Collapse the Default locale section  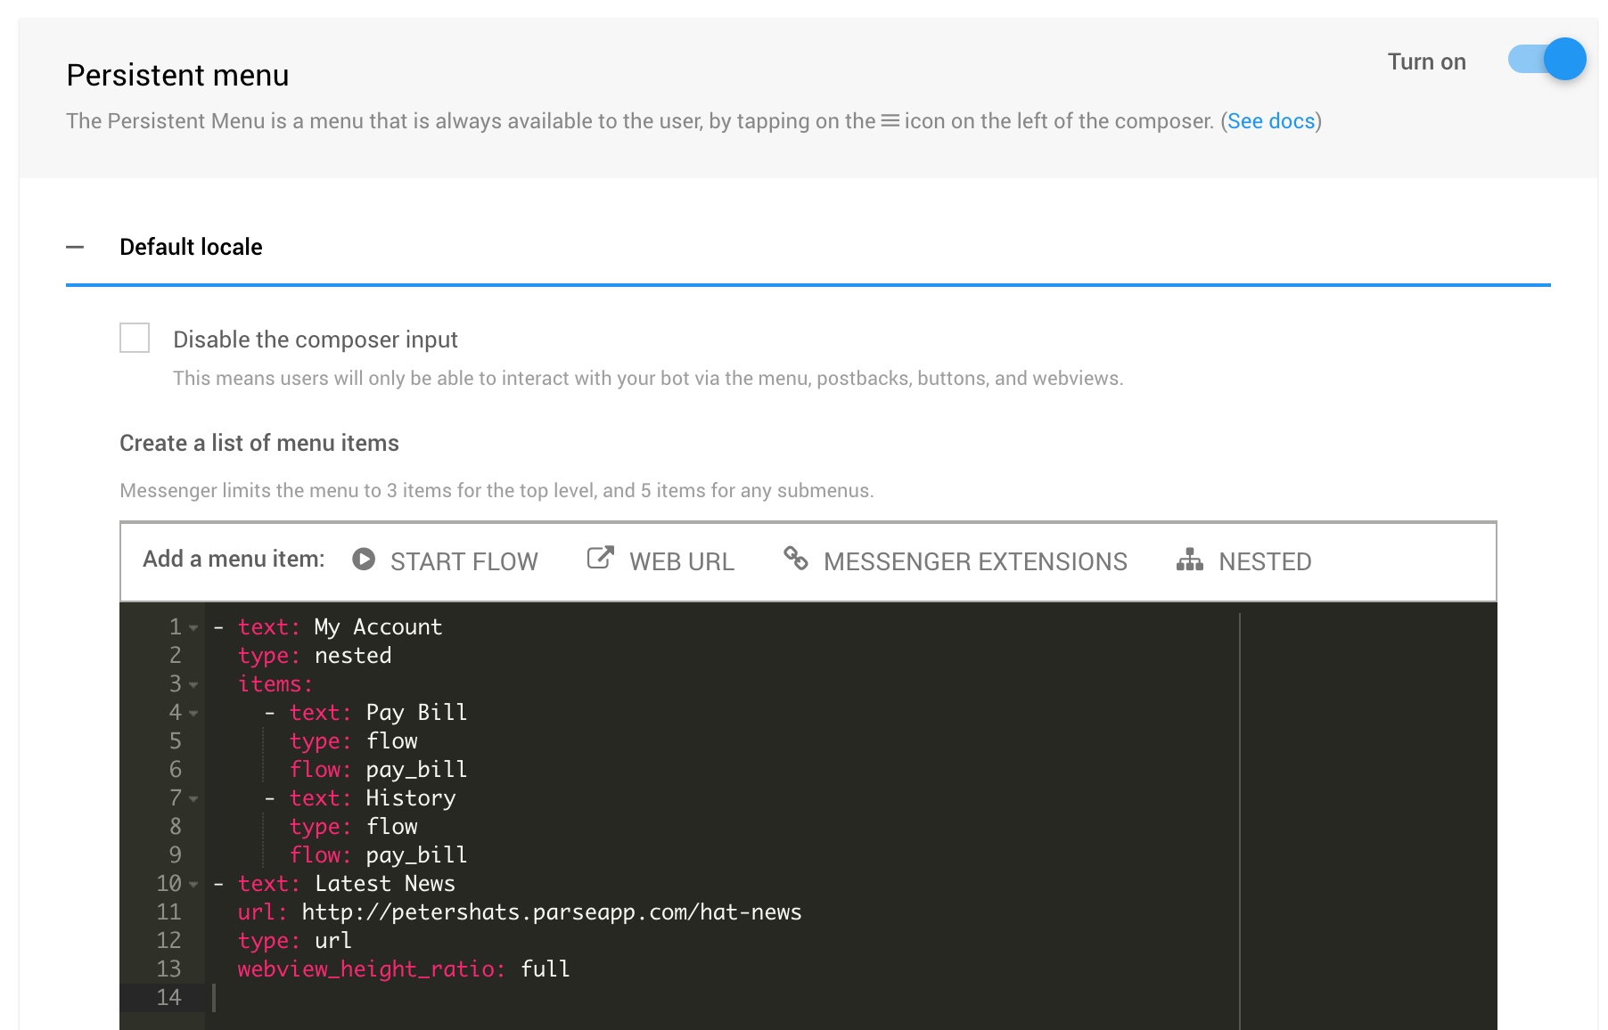pos(75,247)
